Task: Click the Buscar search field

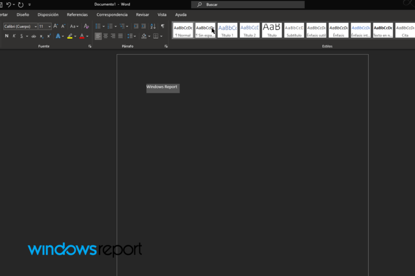Action: click(248, 5)
